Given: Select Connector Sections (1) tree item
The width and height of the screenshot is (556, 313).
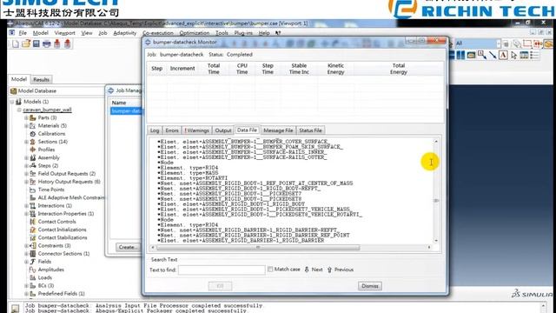Looking at the screenshot, I should point(63,254).
